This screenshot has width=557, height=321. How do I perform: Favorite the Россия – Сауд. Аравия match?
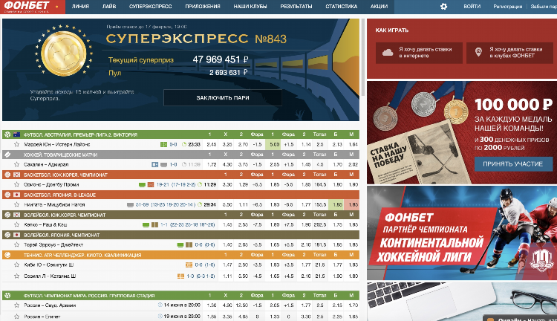point(16,305)
